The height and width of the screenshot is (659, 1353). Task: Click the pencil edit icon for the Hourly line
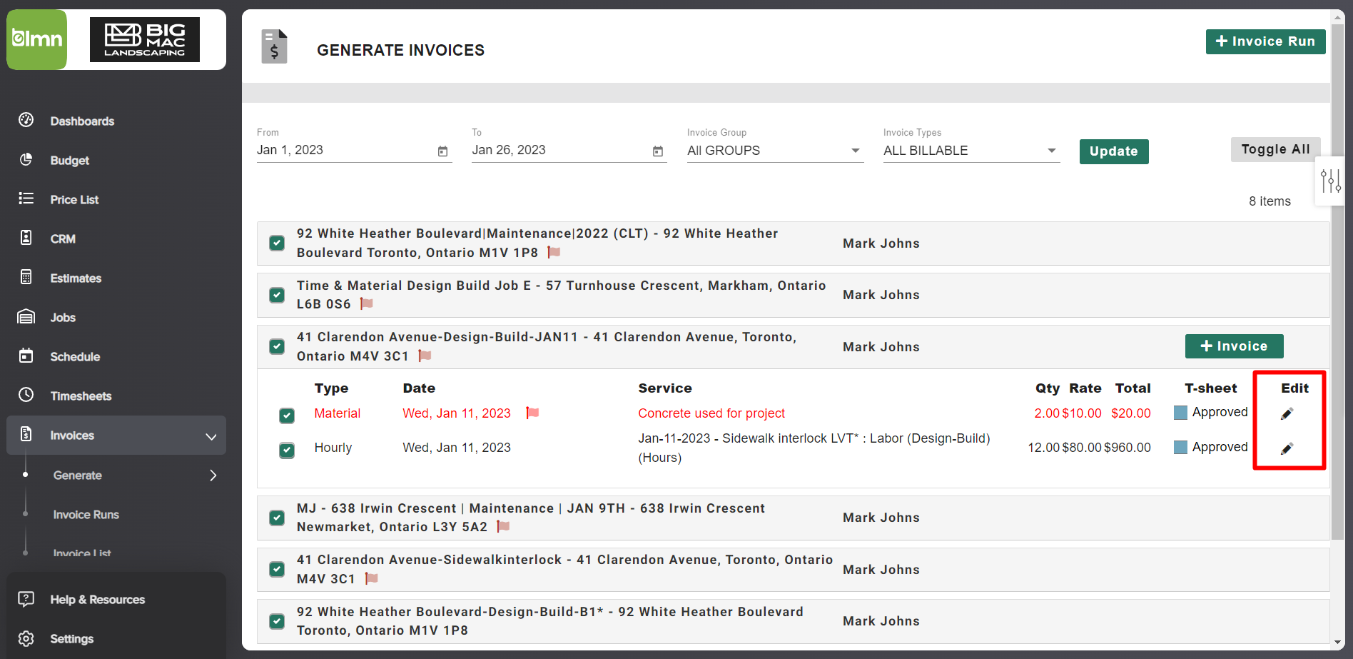click(1287, 448)
